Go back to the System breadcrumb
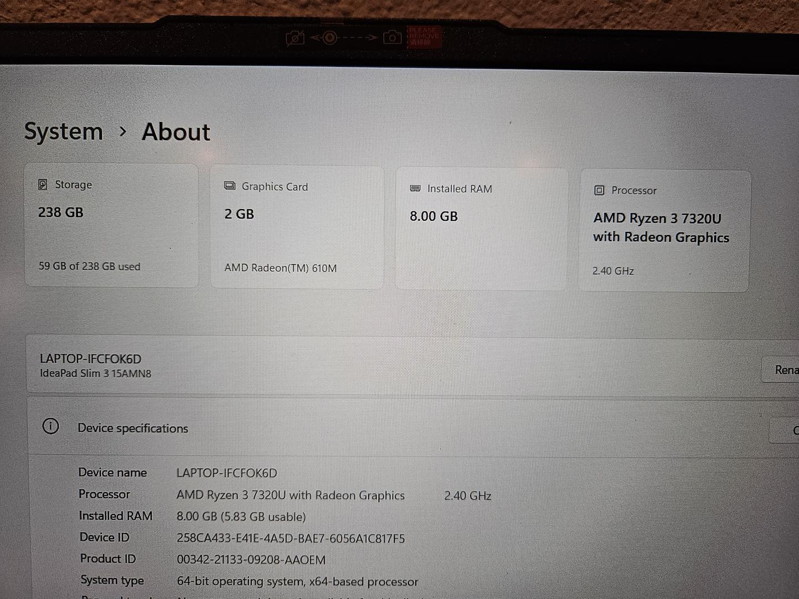This screenshot has width=799, height=599. (63, 131)
